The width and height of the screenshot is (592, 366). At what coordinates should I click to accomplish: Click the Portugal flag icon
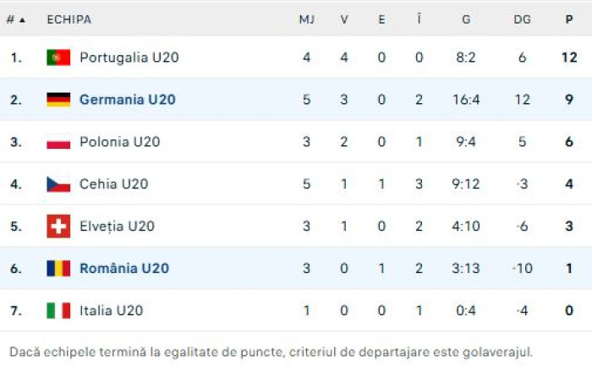tap(58, 57)
